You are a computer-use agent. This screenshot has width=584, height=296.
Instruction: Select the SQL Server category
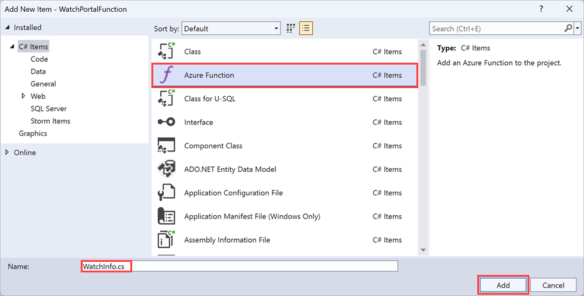point(48,109)
